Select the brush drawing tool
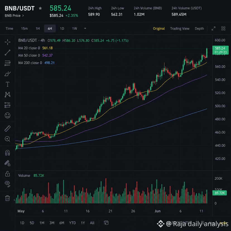This screenshot has height=231, width=231. pyautogui.click(x=8, y=74)
